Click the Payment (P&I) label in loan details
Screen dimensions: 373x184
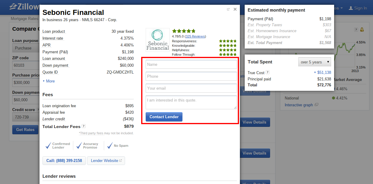coord(54,52)
